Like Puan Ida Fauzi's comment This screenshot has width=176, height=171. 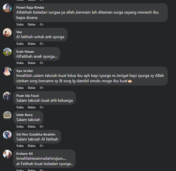(20, 107)
